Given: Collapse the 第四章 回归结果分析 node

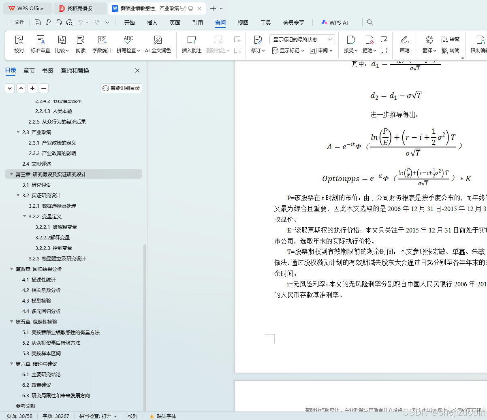Looking at the screenshot, I should 11,269.
